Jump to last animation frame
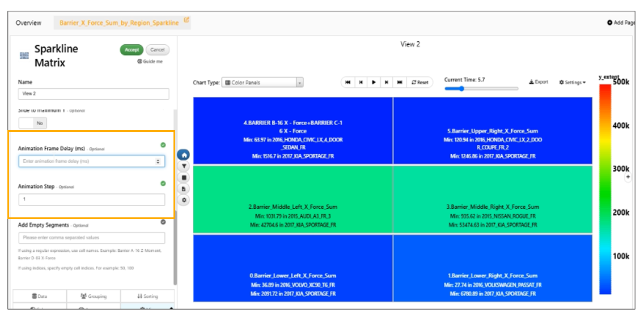 pos(399,82)
